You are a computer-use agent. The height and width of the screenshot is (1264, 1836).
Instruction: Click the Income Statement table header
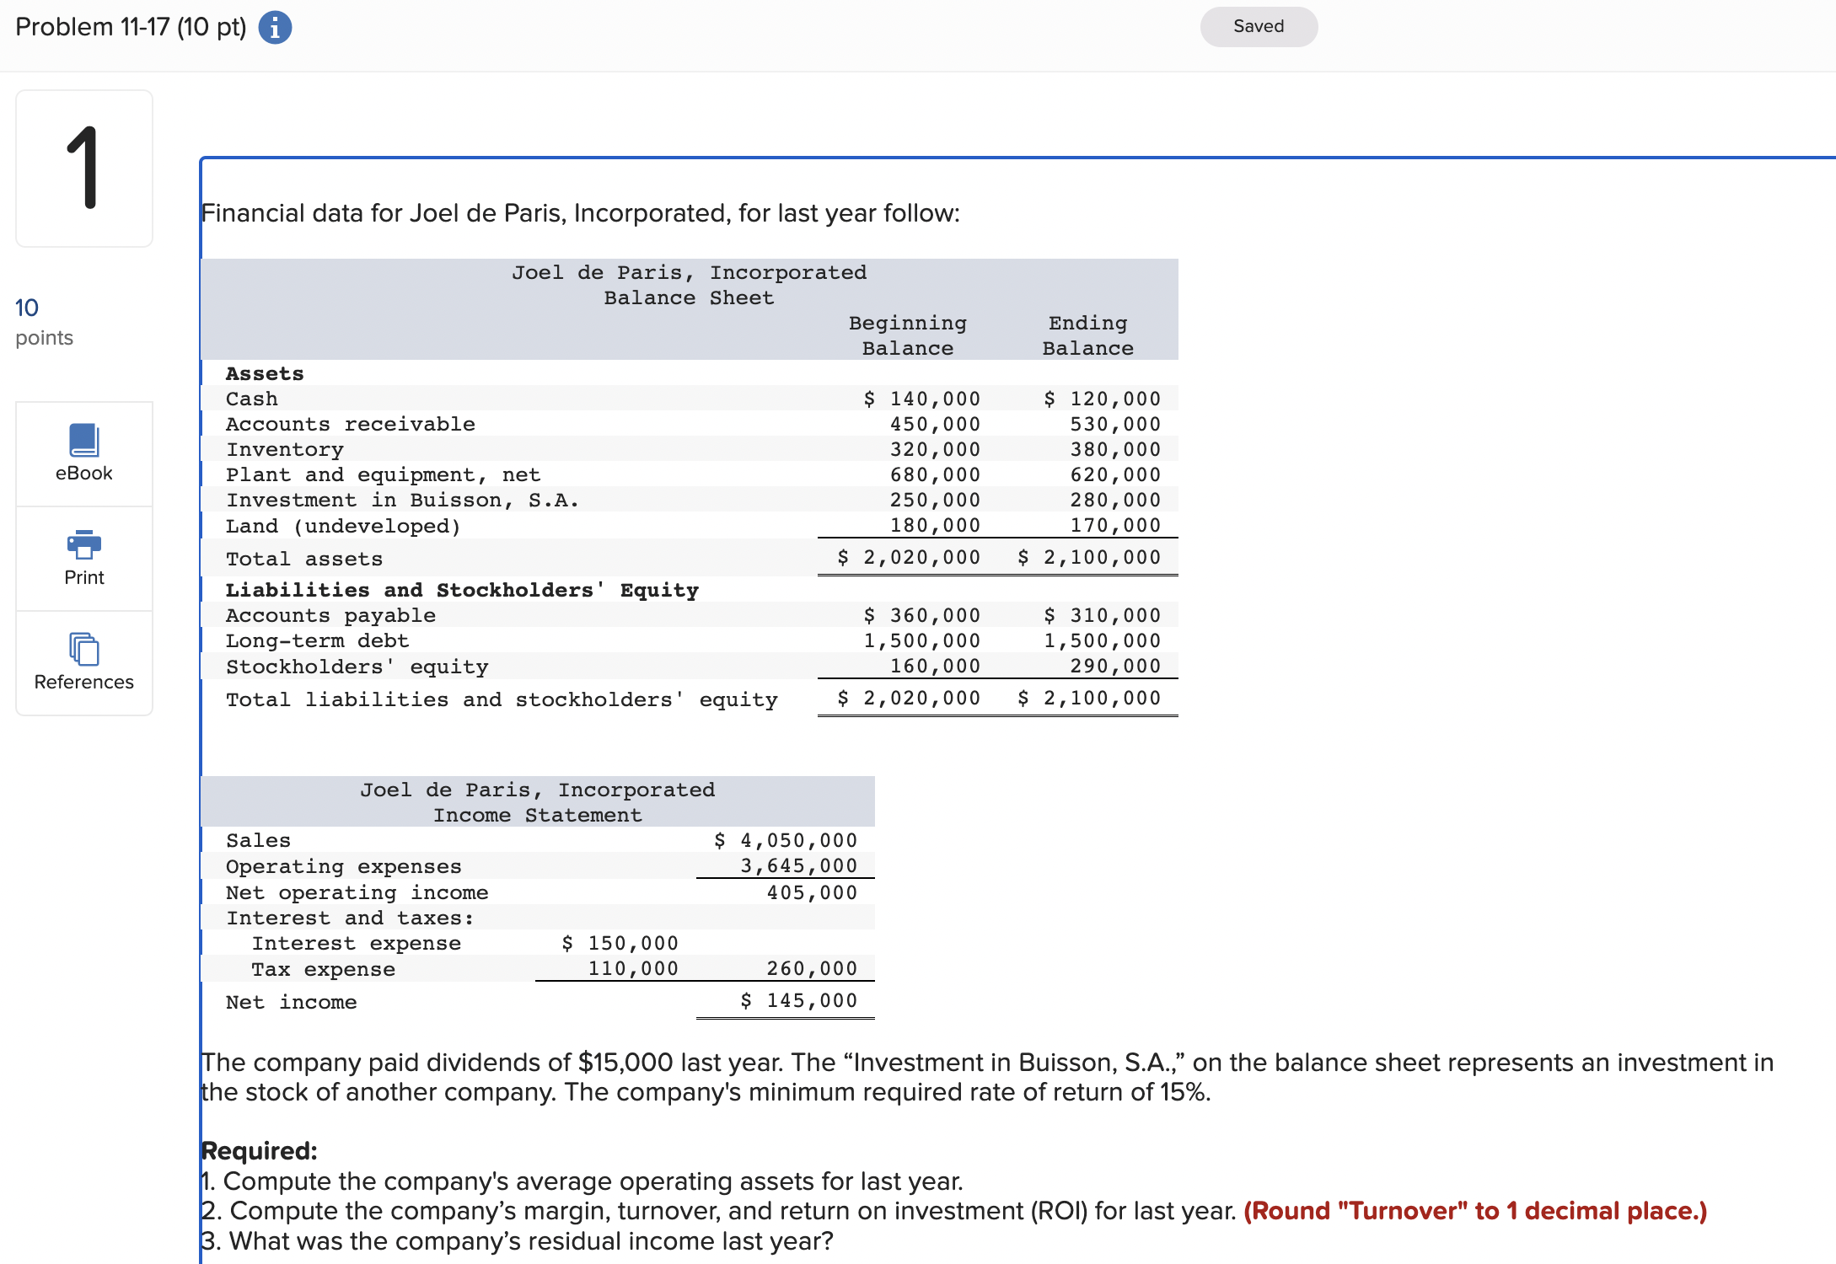pos(537,814)
